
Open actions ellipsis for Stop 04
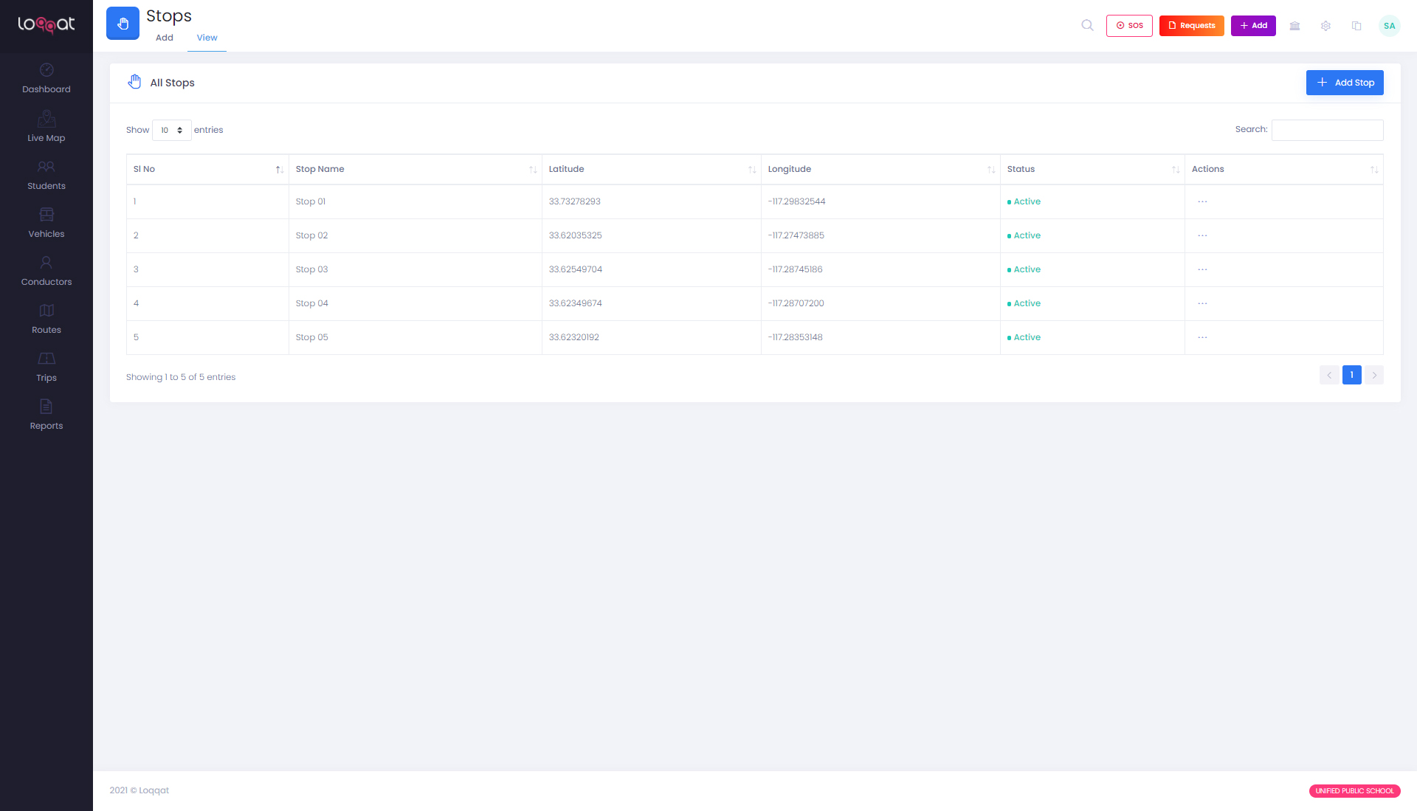[1202, 303]
